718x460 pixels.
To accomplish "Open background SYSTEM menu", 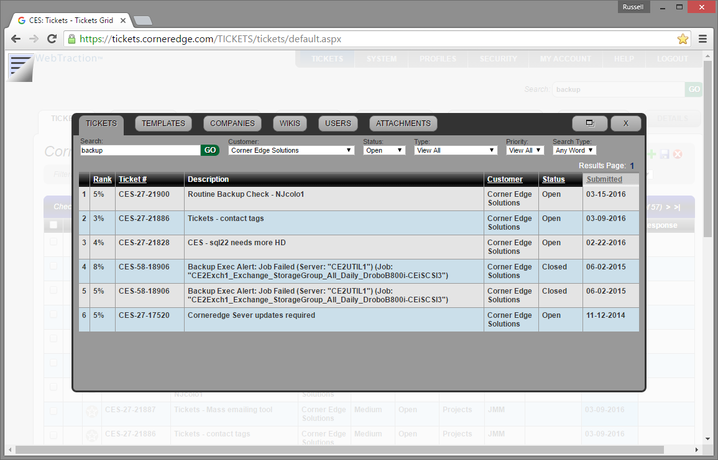I will point(382,58).
